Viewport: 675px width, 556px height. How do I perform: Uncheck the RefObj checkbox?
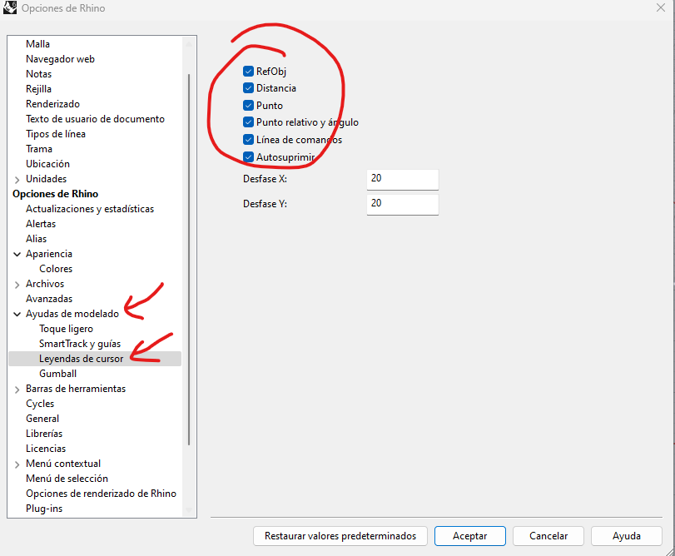click(x=248, y=71)
